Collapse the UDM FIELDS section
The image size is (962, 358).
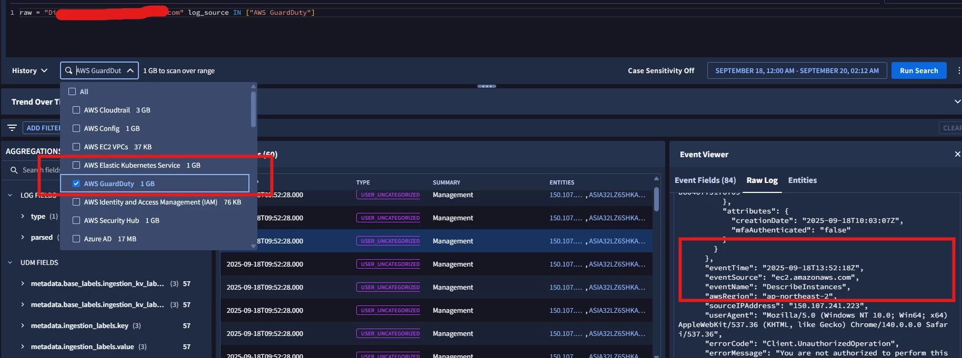pos(10,262)
